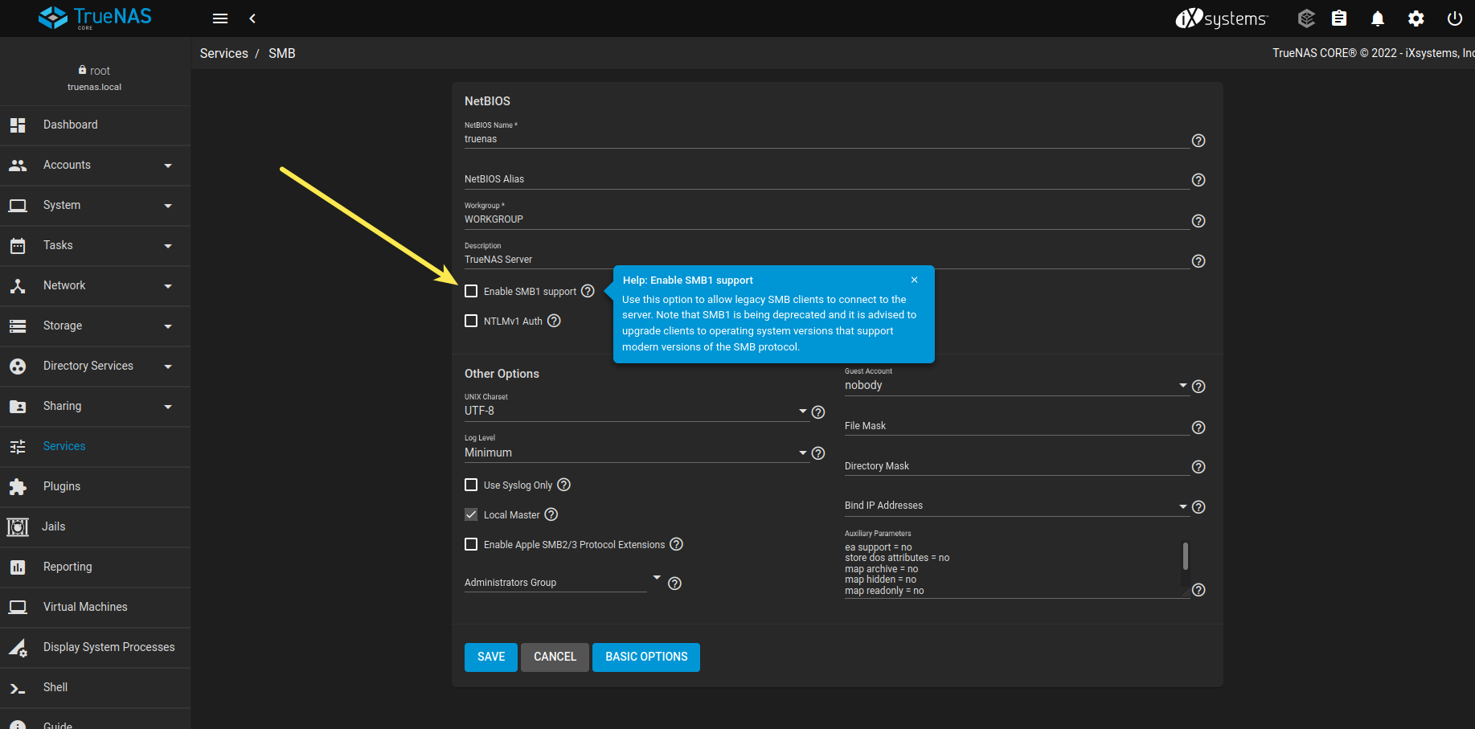
Task: Collapse sidebar with back chevron
Action: (x=252, y=18)
